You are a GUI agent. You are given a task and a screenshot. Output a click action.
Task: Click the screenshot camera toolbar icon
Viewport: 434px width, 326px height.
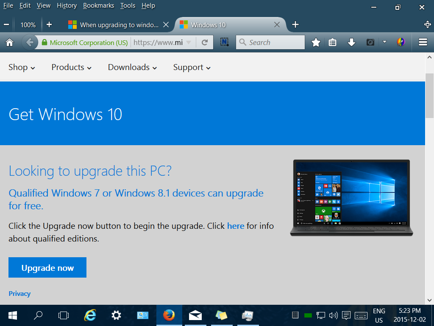point(370,42)
